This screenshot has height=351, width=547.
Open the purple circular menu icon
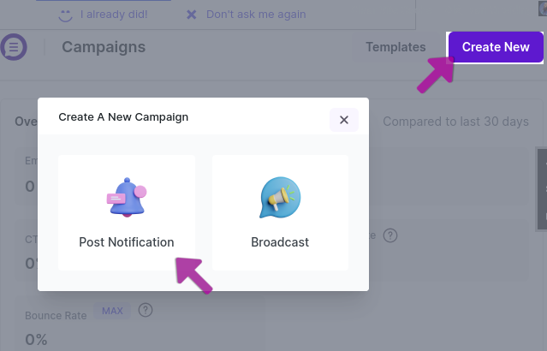click(14, 47)
